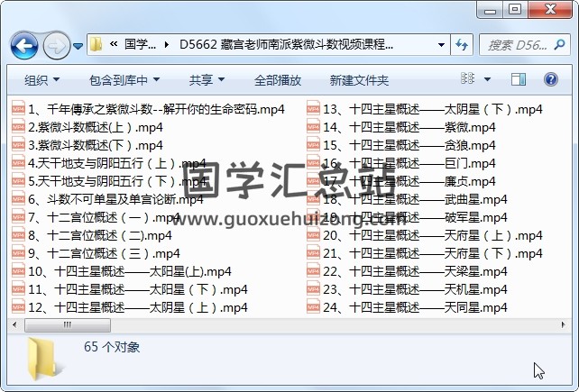Open the 包含到库中 menu
Image resolution: width=579 pixels, height=392 pixels.
tap(124, 80)
